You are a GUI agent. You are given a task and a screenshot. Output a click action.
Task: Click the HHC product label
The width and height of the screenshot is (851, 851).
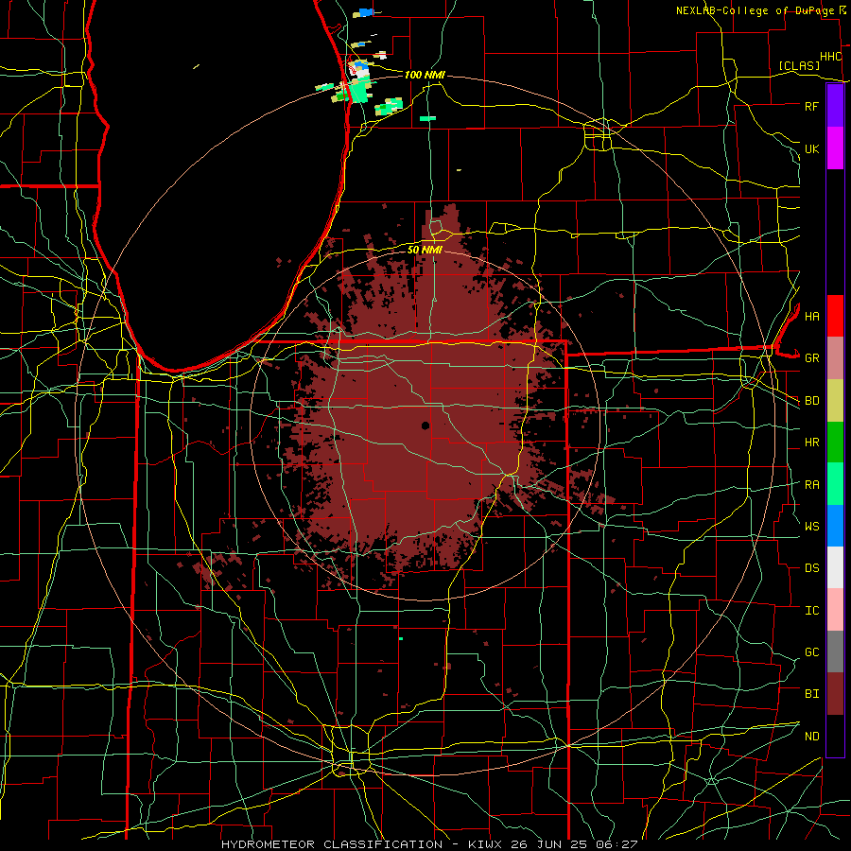pyautogui.click(x=831, y=57)
